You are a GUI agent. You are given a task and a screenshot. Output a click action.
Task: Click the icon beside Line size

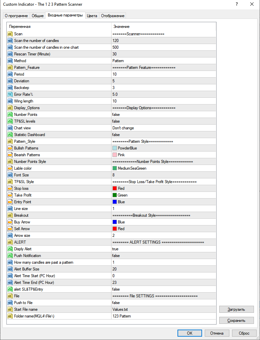(x=10, y=209)
